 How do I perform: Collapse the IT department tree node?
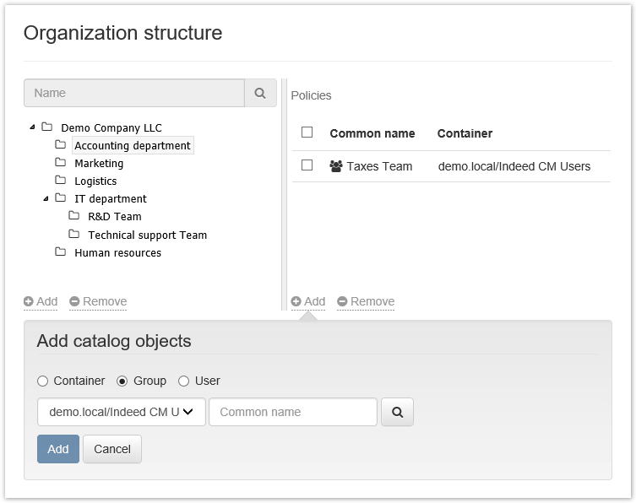(46, 199)
